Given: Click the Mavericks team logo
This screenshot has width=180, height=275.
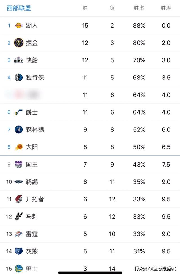Looking at the screenshot, I should pyautogui.click(x=19, y=78).
